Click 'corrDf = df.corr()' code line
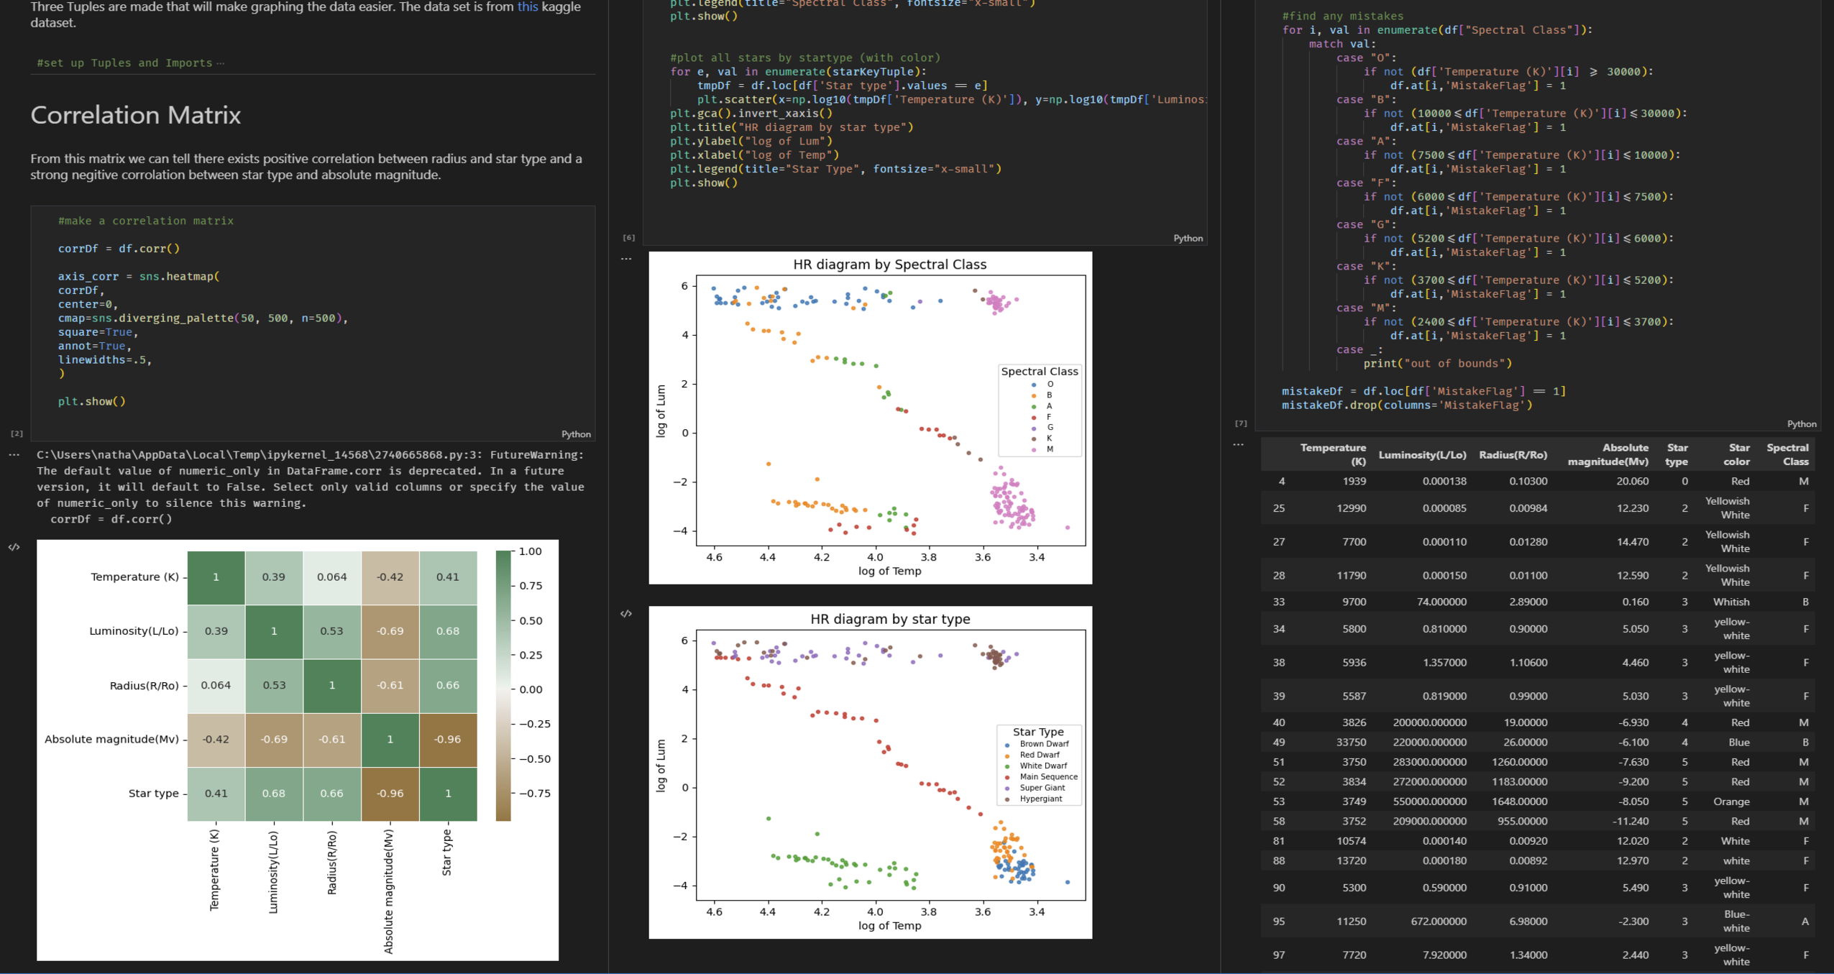 click(x=119, y=249)
